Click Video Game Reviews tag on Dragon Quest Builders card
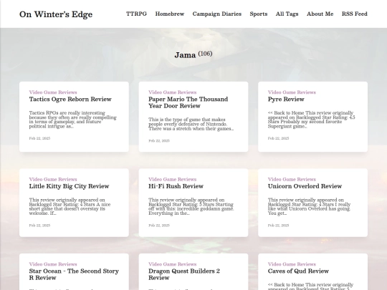Image resolution: width=387 pixels, height=290 pixels. 173,264
